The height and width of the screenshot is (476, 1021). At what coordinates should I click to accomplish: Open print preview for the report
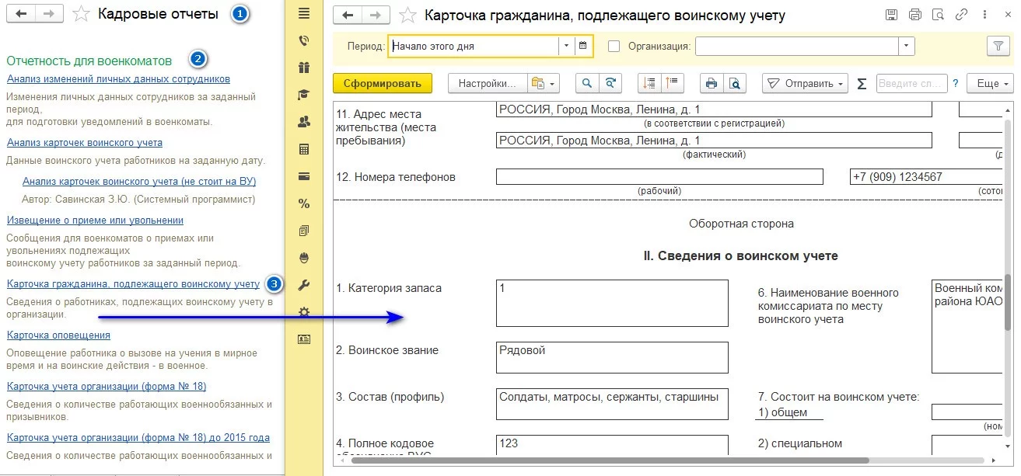coord(733,84)
